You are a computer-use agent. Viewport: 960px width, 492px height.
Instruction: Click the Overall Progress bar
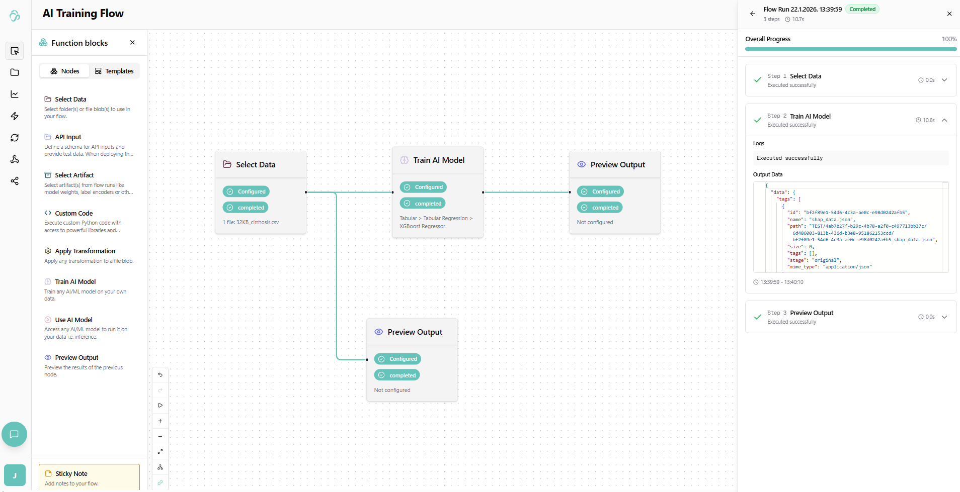(850, 49)
